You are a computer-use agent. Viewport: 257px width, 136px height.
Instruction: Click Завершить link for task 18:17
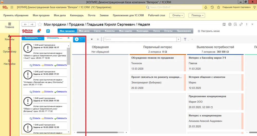click(x=62, y=65)
